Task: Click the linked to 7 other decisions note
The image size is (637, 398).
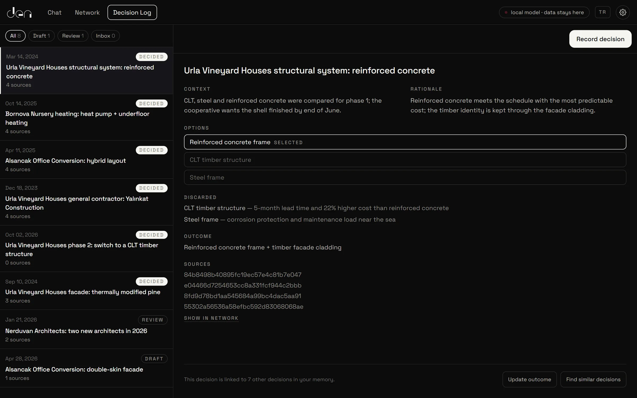Action: (259, 379)
